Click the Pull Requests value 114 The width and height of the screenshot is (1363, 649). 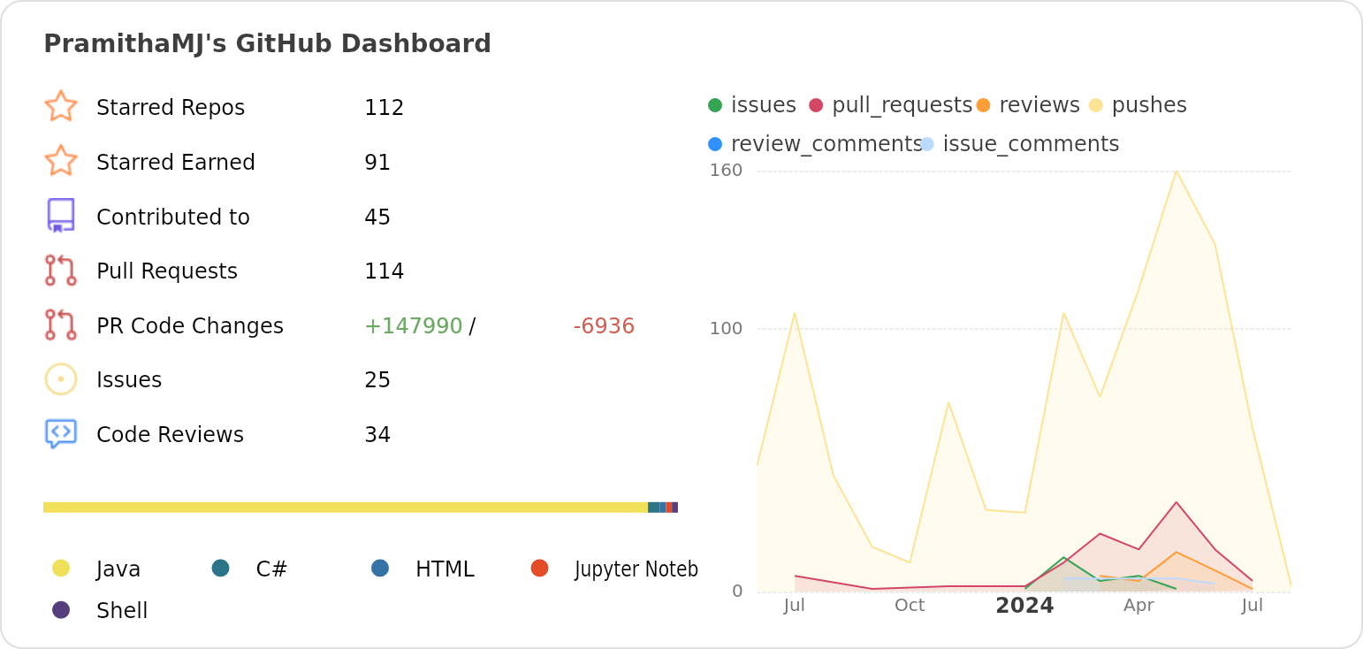384,271
